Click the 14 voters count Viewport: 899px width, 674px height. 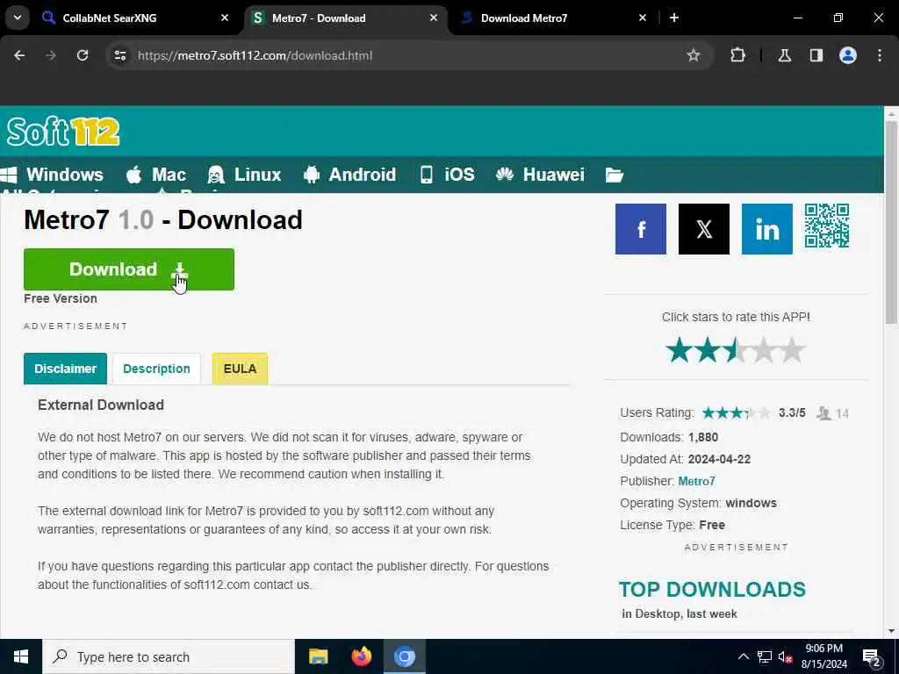pyautogui.click(x=842, y=413)
